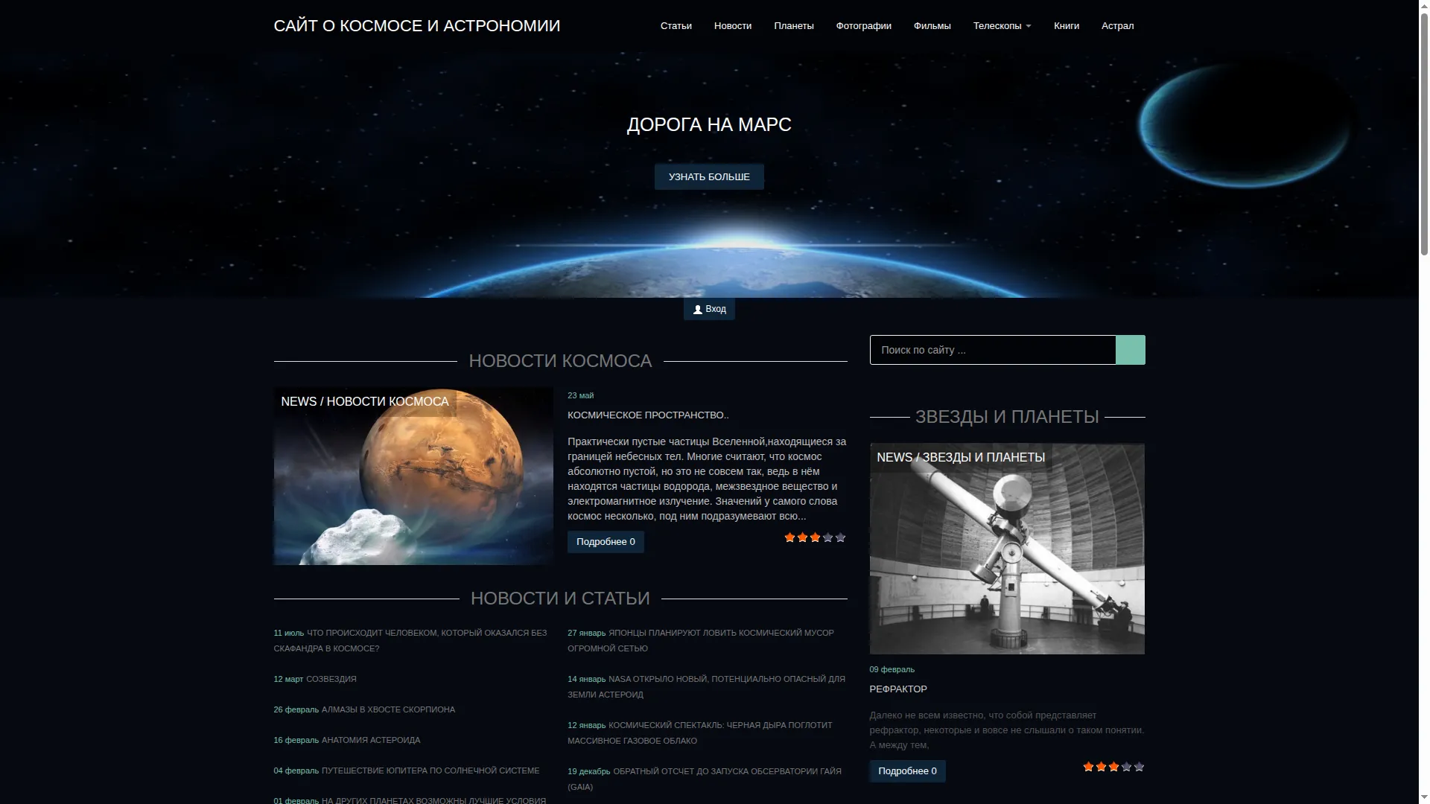Open news about human without spacesuit in space
The height and width of the screenshot is (804, 1430).
click(x=410, y=641)
